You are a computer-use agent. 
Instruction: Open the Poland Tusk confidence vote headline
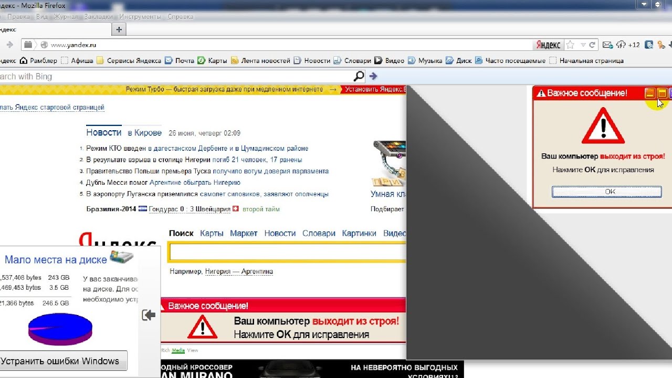207,171
